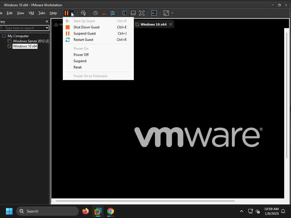Toggle the thumbnail bar view icon
291x218 pixels.
(133, 13)
